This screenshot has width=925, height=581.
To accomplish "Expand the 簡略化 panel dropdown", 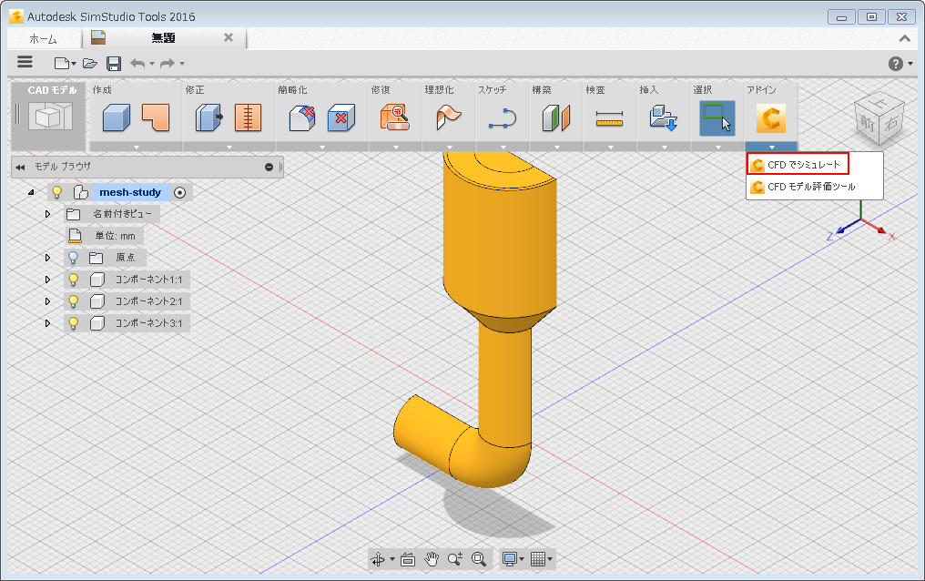I will (322, 147).
